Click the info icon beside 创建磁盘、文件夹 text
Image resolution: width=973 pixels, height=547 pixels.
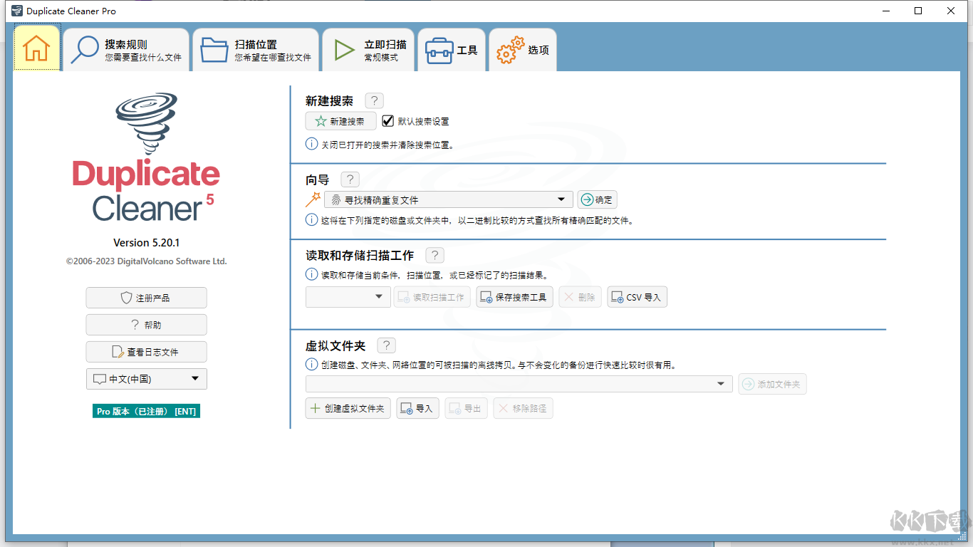point(311,364)
